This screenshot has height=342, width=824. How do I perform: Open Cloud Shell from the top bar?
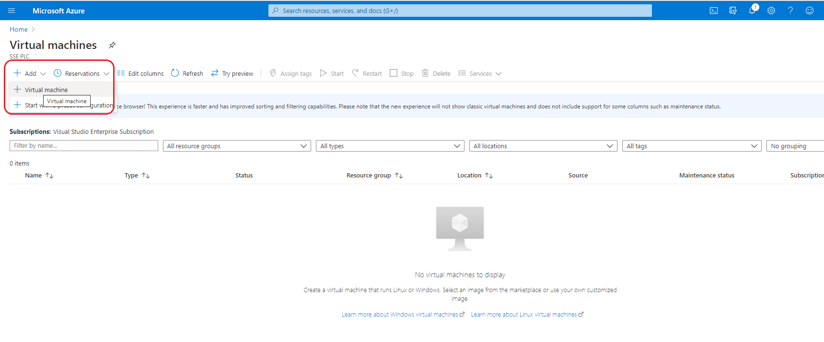714,11
